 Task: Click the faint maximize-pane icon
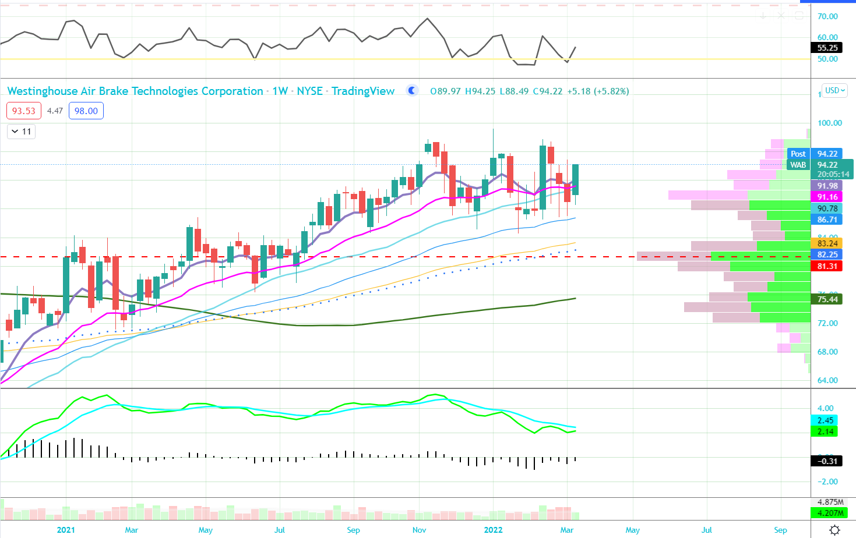coord(799,15)
